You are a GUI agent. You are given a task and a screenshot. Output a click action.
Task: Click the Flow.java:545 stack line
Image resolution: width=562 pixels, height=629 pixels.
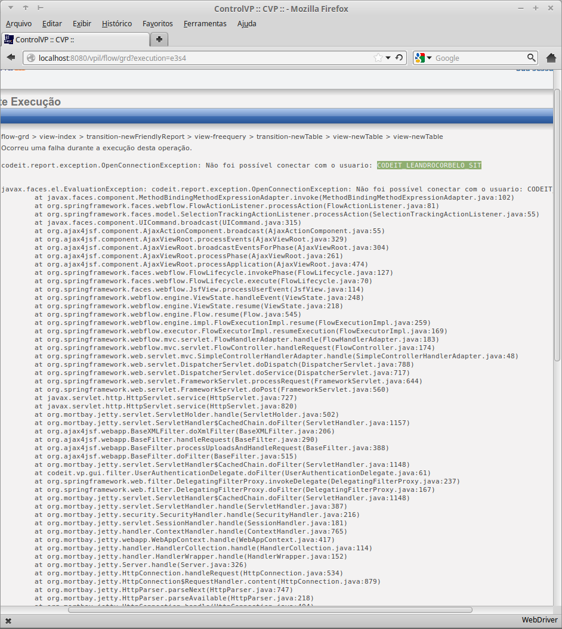(168, 315)
